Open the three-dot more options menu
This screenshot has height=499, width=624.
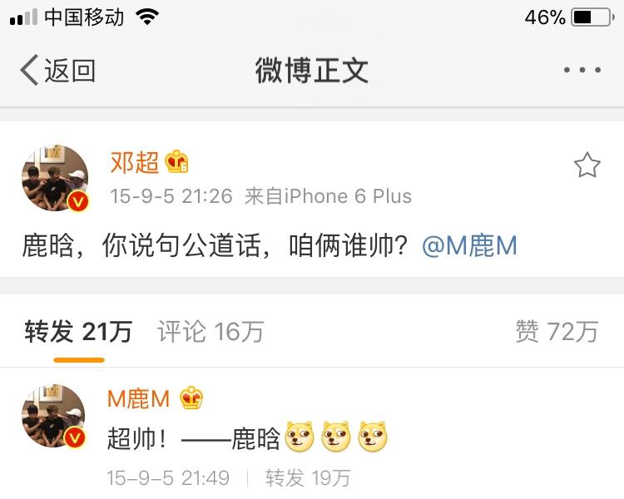(582, 70)
